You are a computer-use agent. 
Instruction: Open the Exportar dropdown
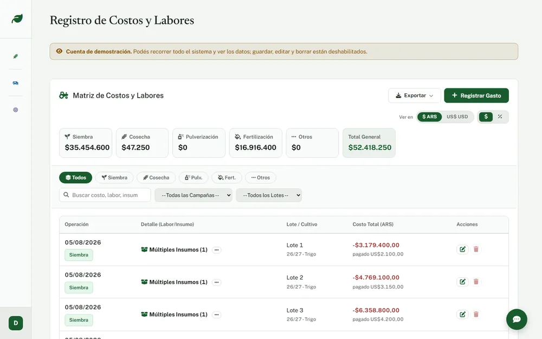point(414,95)
